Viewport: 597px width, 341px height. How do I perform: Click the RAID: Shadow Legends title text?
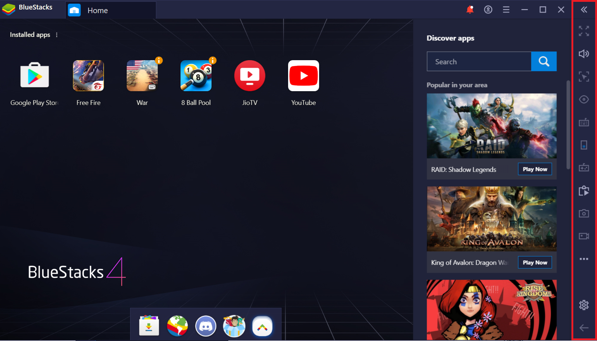click(464, 170)
